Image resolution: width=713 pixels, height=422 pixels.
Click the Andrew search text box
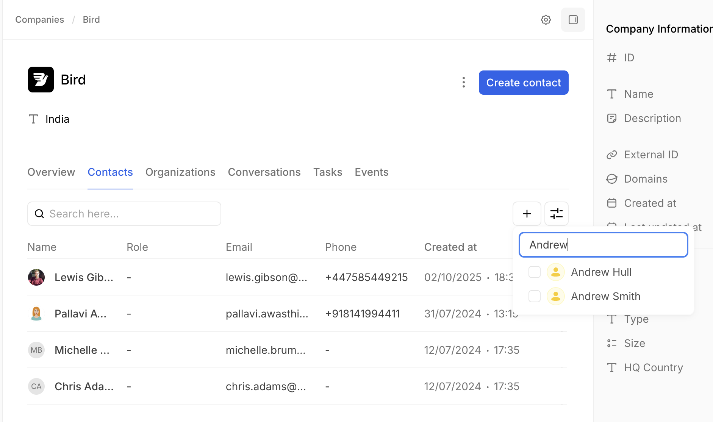[x=603, y=245]
